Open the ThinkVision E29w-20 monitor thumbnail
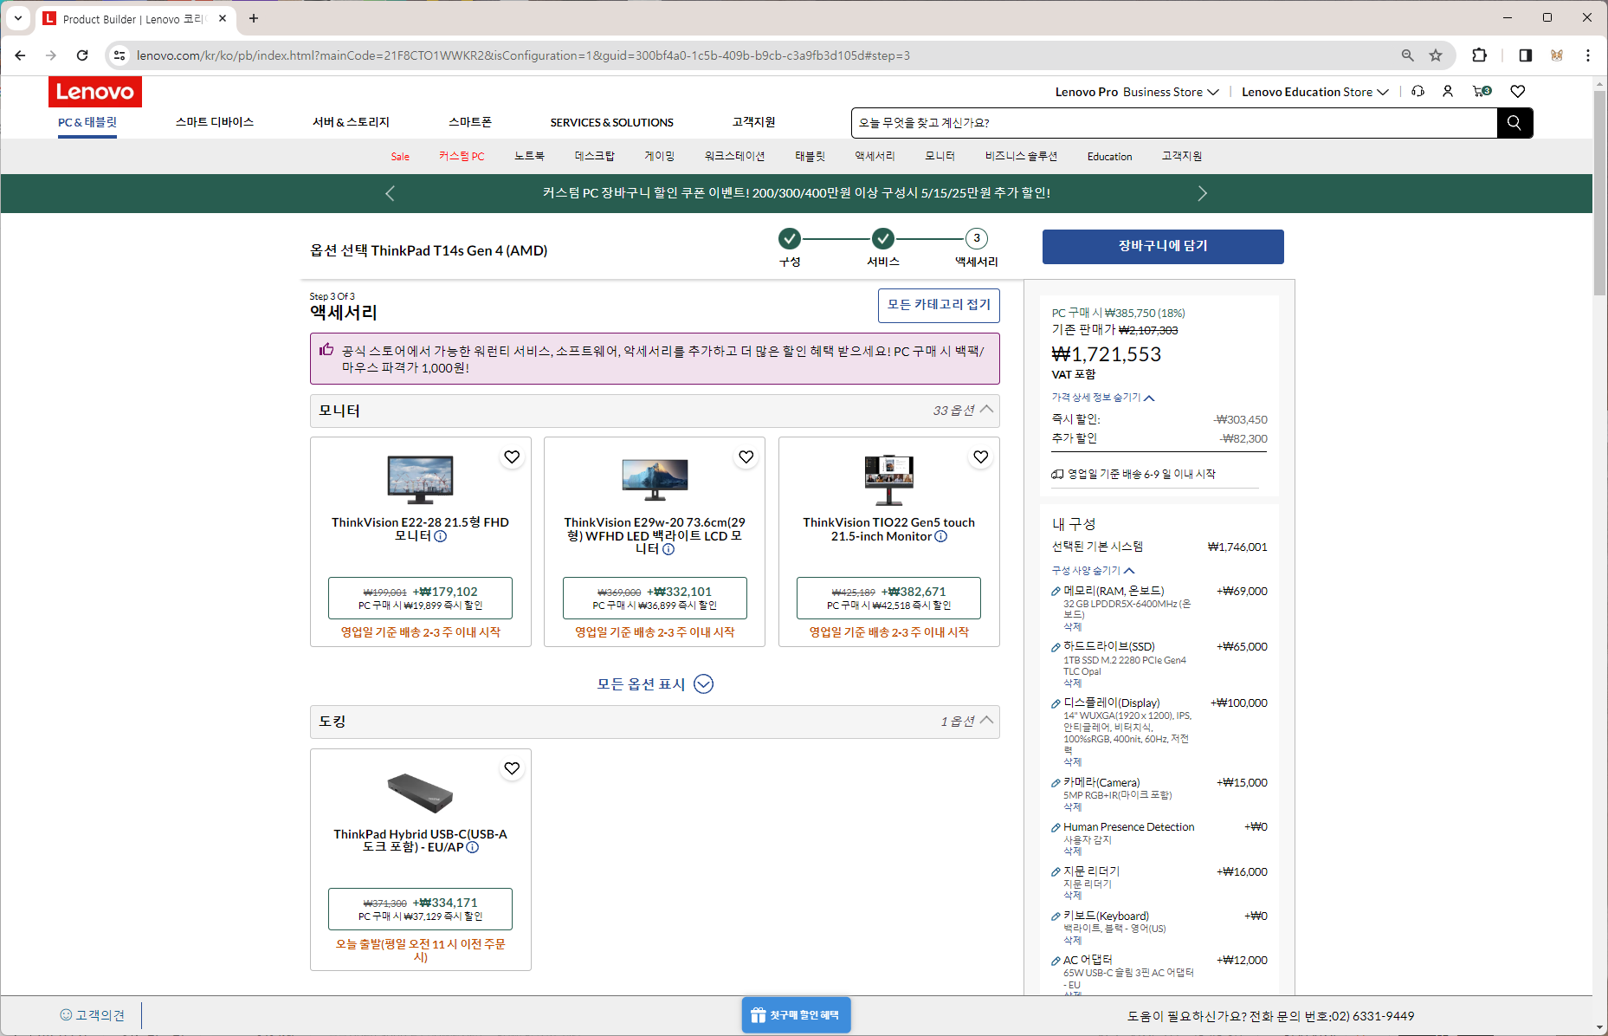 (655, 478)
